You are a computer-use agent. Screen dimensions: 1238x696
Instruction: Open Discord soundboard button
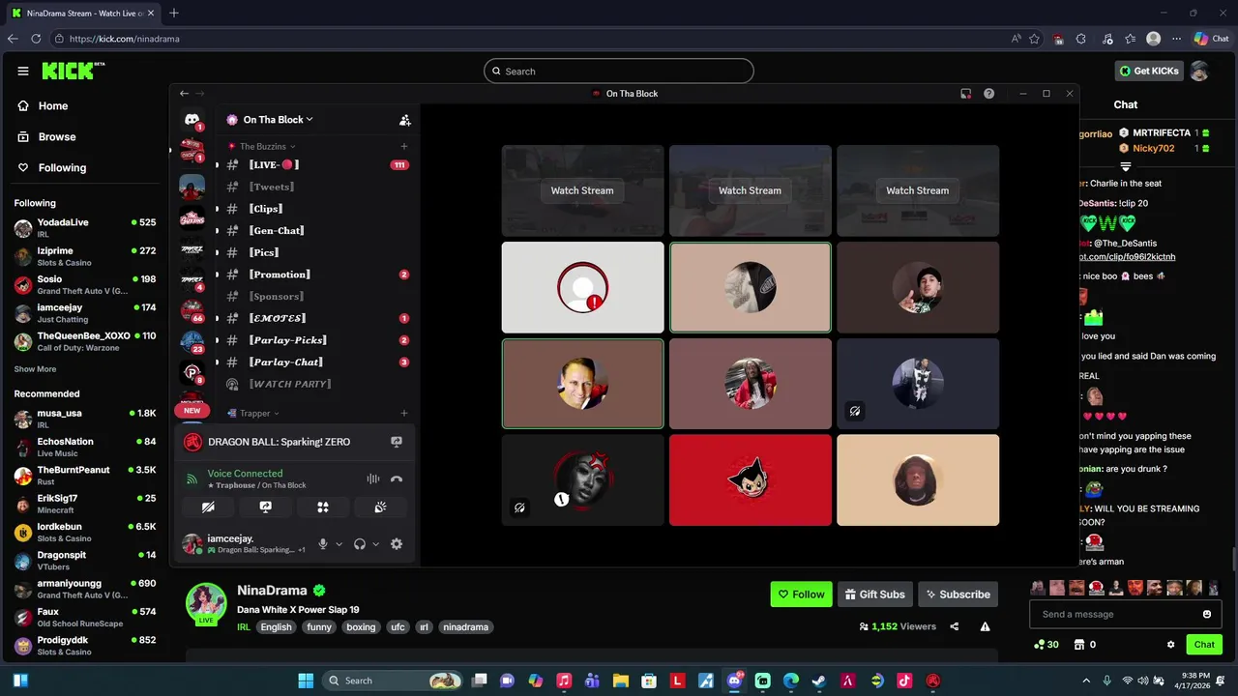tap(380, 507)
